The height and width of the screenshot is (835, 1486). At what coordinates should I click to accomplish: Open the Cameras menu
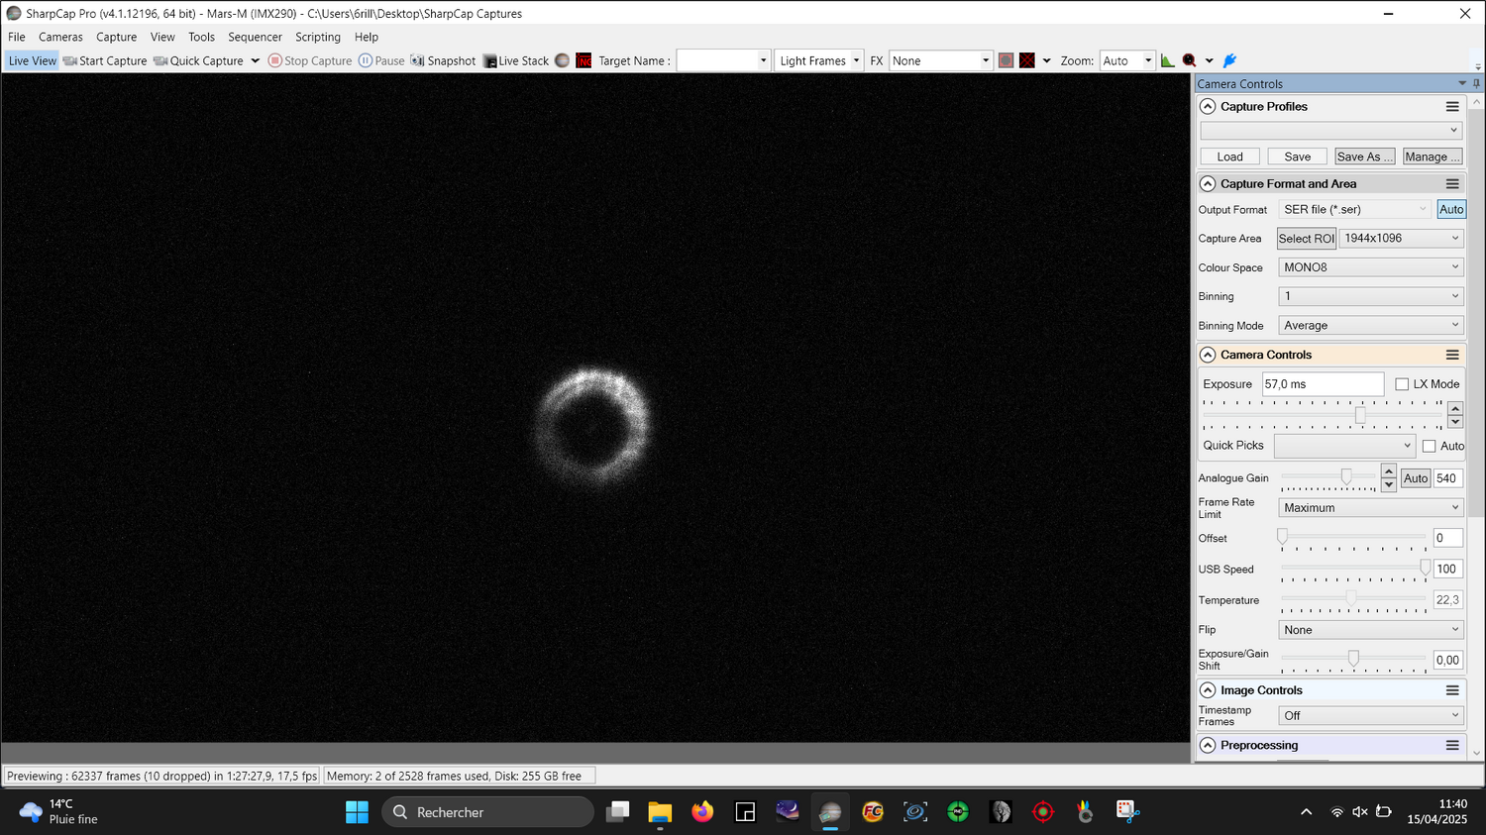pos(60,37)
